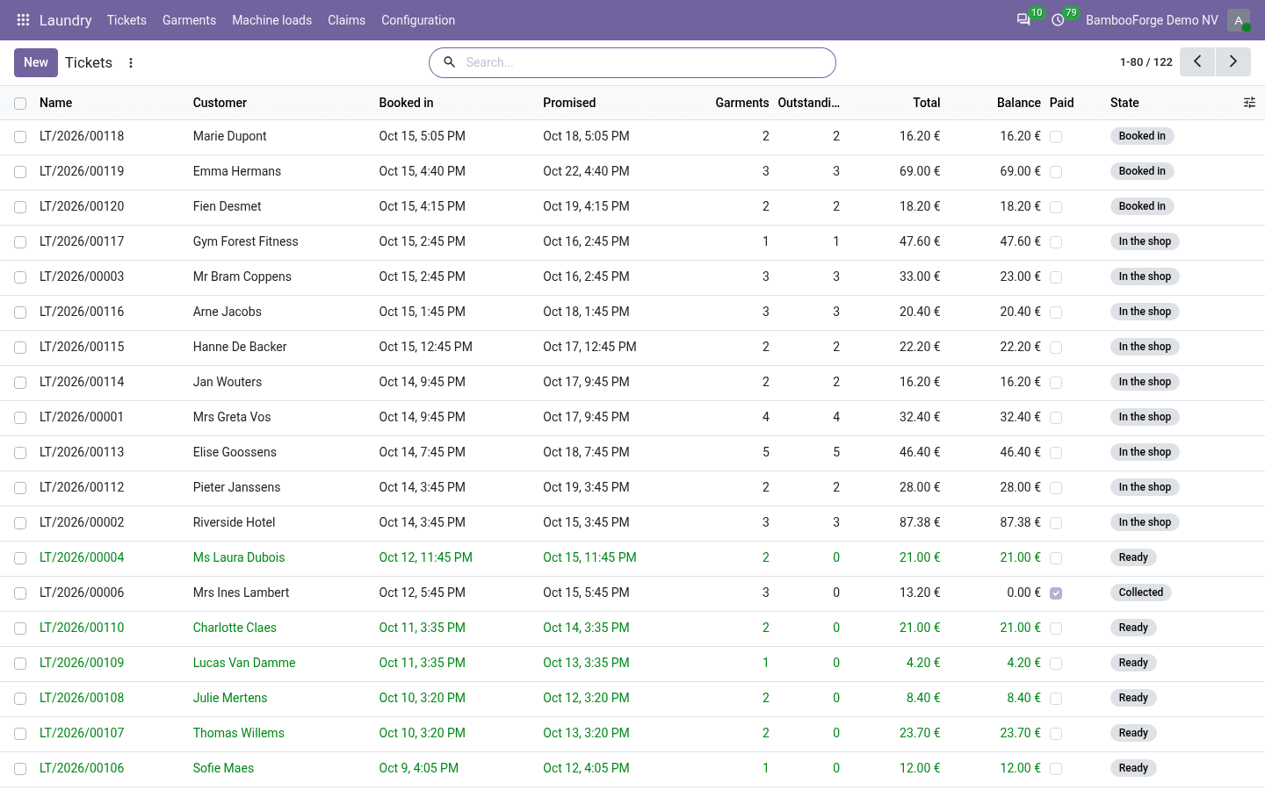Sort by the Booked in column header
Image resolution: width=1265 pixels, height=790 pixels.
(x=406, y=103)
